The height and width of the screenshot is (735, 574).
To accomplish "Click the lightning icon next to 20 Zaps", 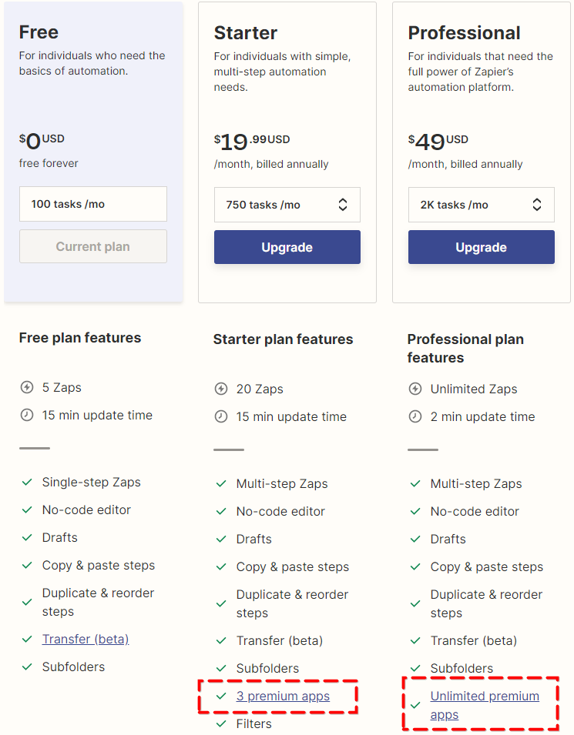I will pyautogui.click(x=221, y=389).
